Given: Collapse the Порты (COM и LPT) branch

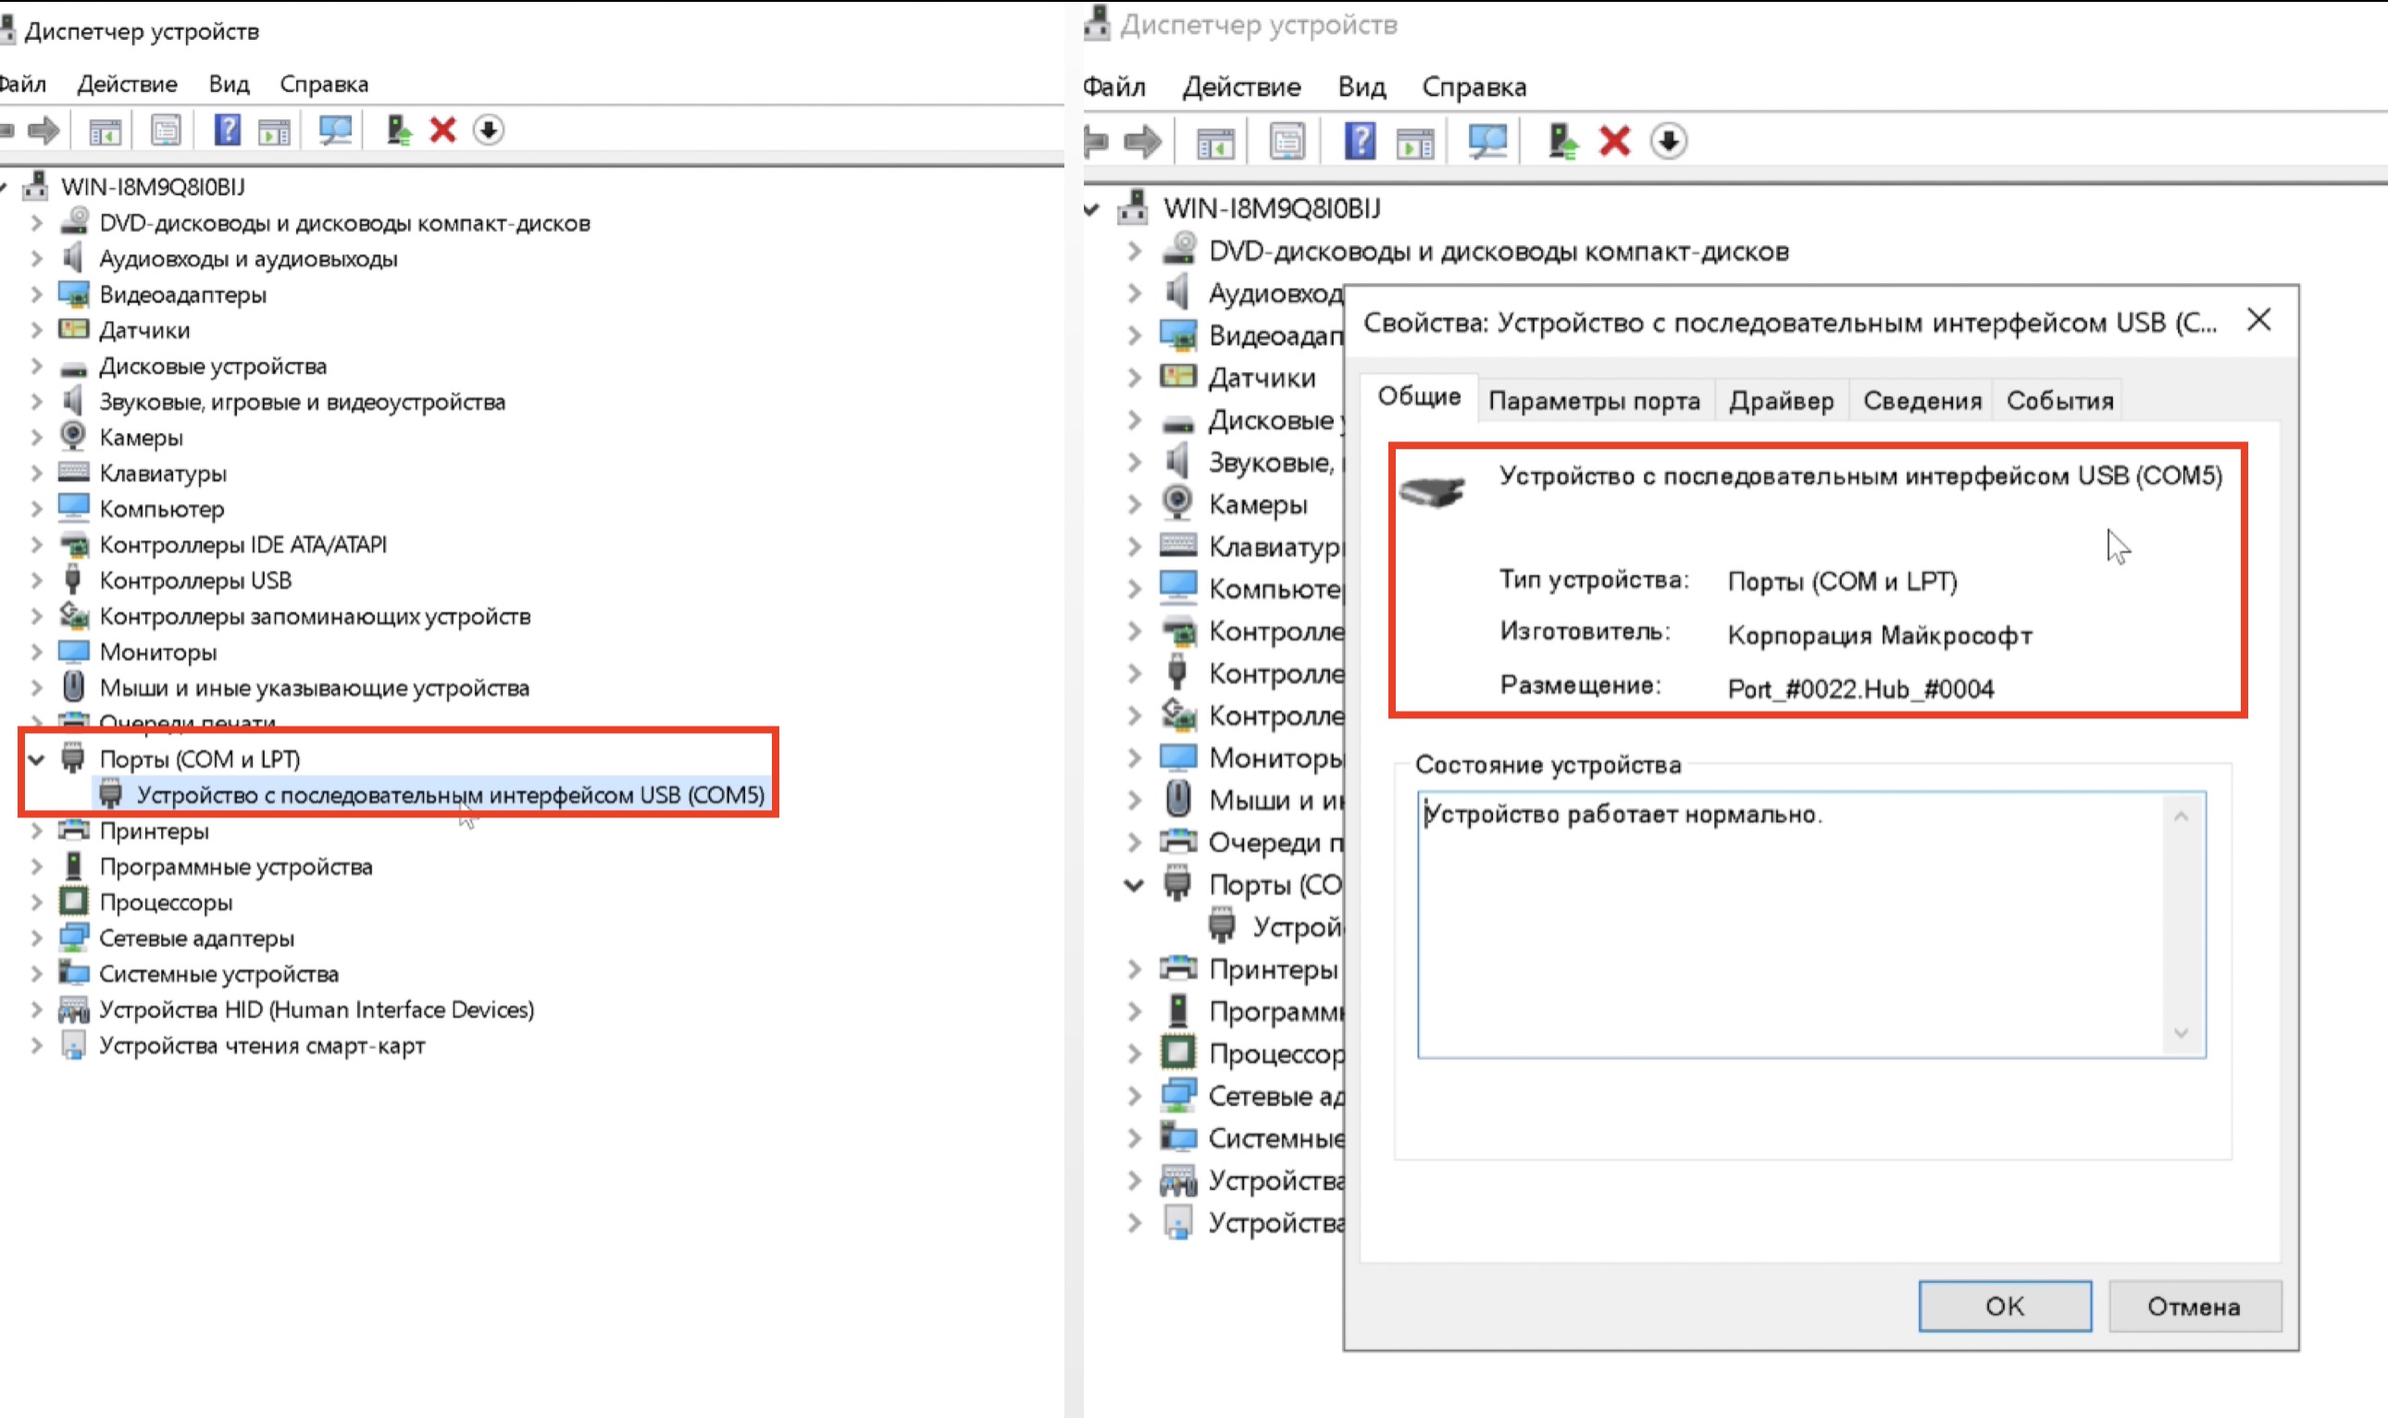Looking at the screenshot, I should click(x=36, y=759).
